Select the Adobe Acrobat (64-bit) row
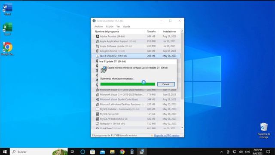 tap(136, 36)
